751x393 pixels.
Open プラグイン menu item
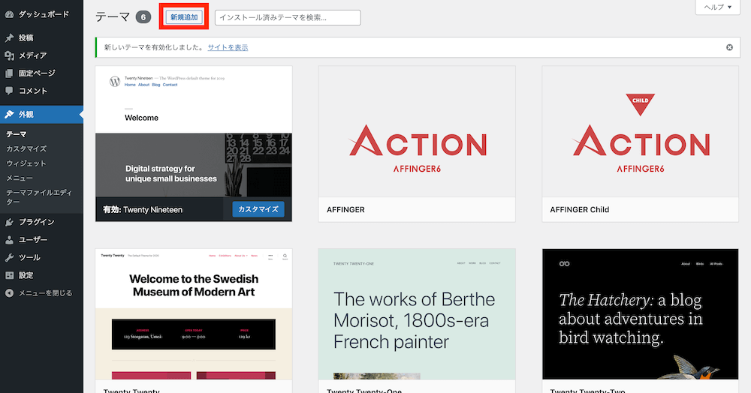tap(41, 222)
